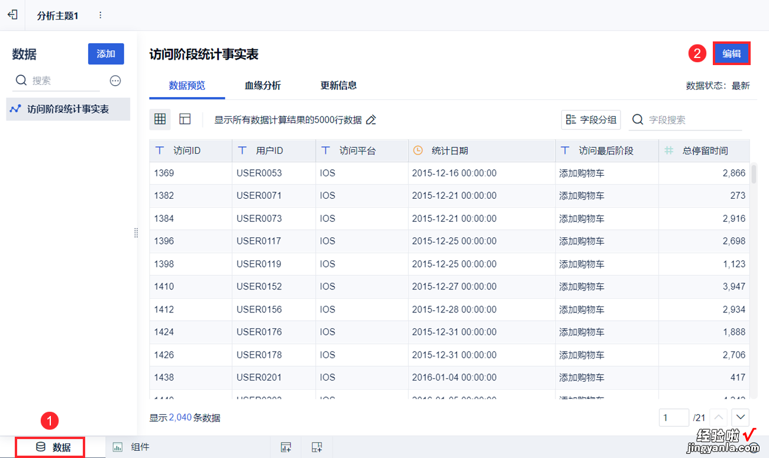Switch to the 血缘分析 tab
769x458 pixels.
click(263, 86)
